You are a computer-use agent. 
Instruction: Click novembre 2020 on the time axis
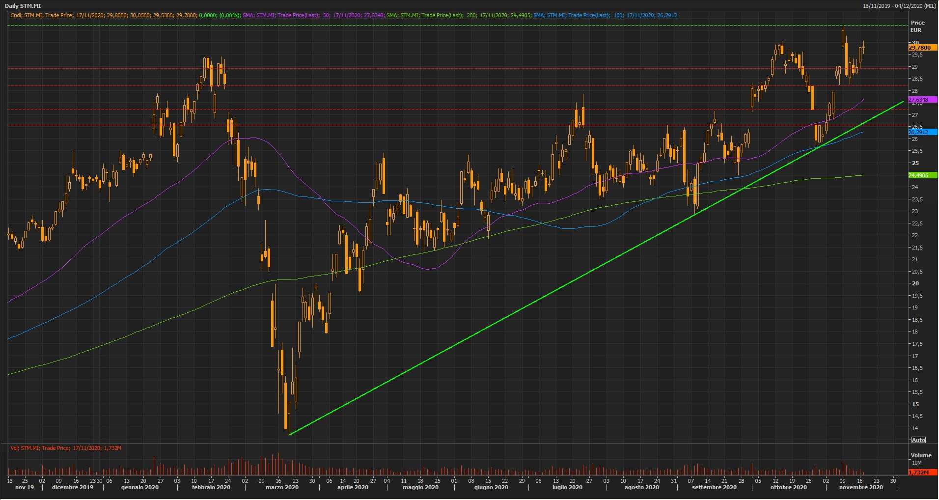860,488
